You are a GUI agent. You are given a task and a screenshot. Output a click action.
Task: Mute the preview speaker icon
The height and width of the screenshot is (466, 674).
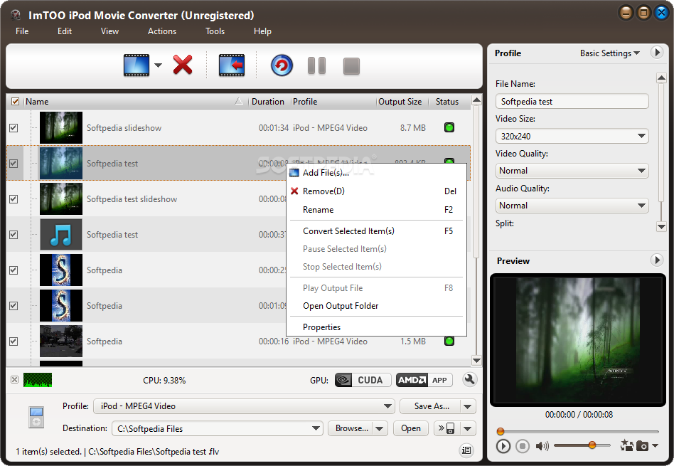542,446
